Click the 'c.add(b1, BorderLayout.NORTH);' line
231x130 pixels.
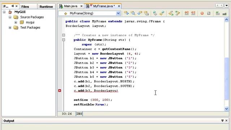pyautogui.click(x=104, y=81)
